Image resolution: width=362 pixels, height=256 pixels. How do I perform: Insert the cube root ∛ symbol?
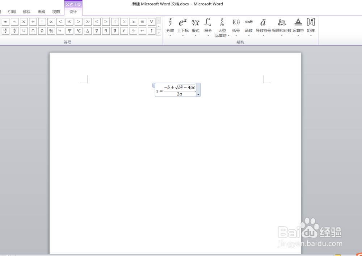click(5, 31)
